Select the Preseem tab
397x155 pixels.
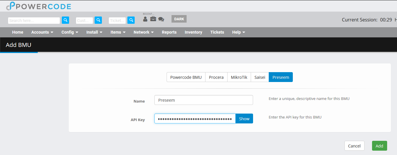coord(281,77)
